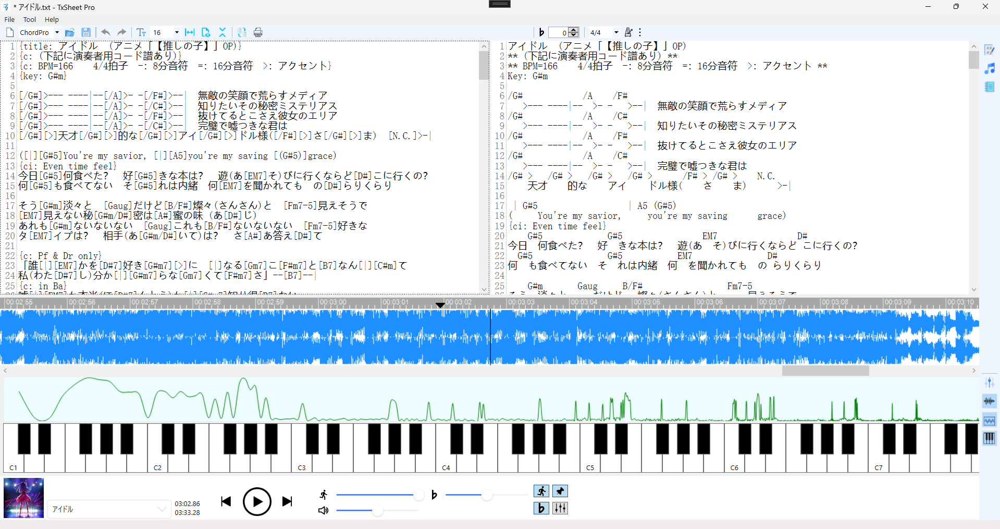The image size is (1000, 529).
Task: Click the preview page icon in the toolbar
Action: pos(206,32)
